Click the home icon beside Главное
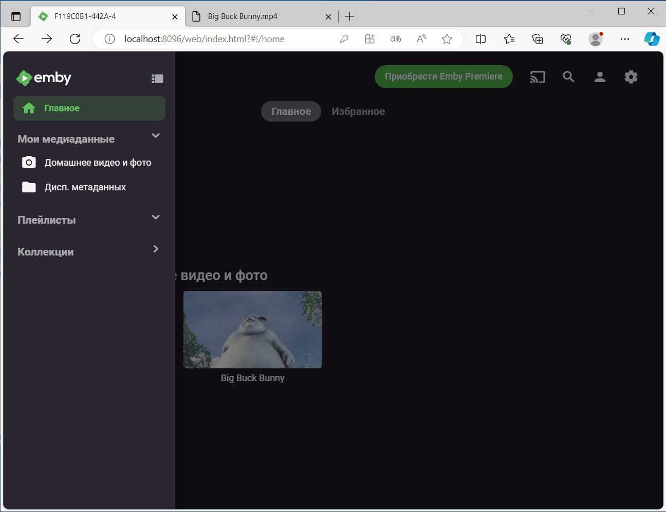Screen dimensions: 666x512 [x=29, y=108]
